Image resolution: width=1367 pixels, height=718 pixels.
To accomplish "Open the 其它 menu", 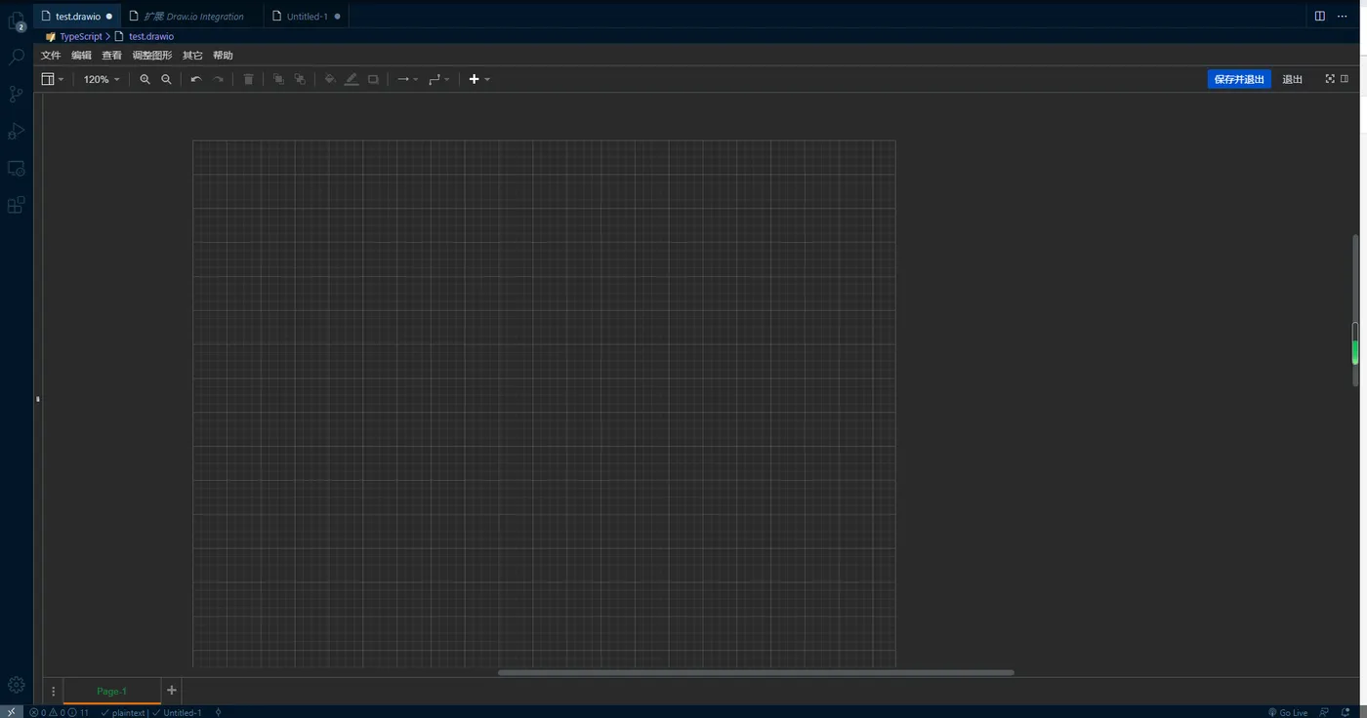I will pos(192,56).
